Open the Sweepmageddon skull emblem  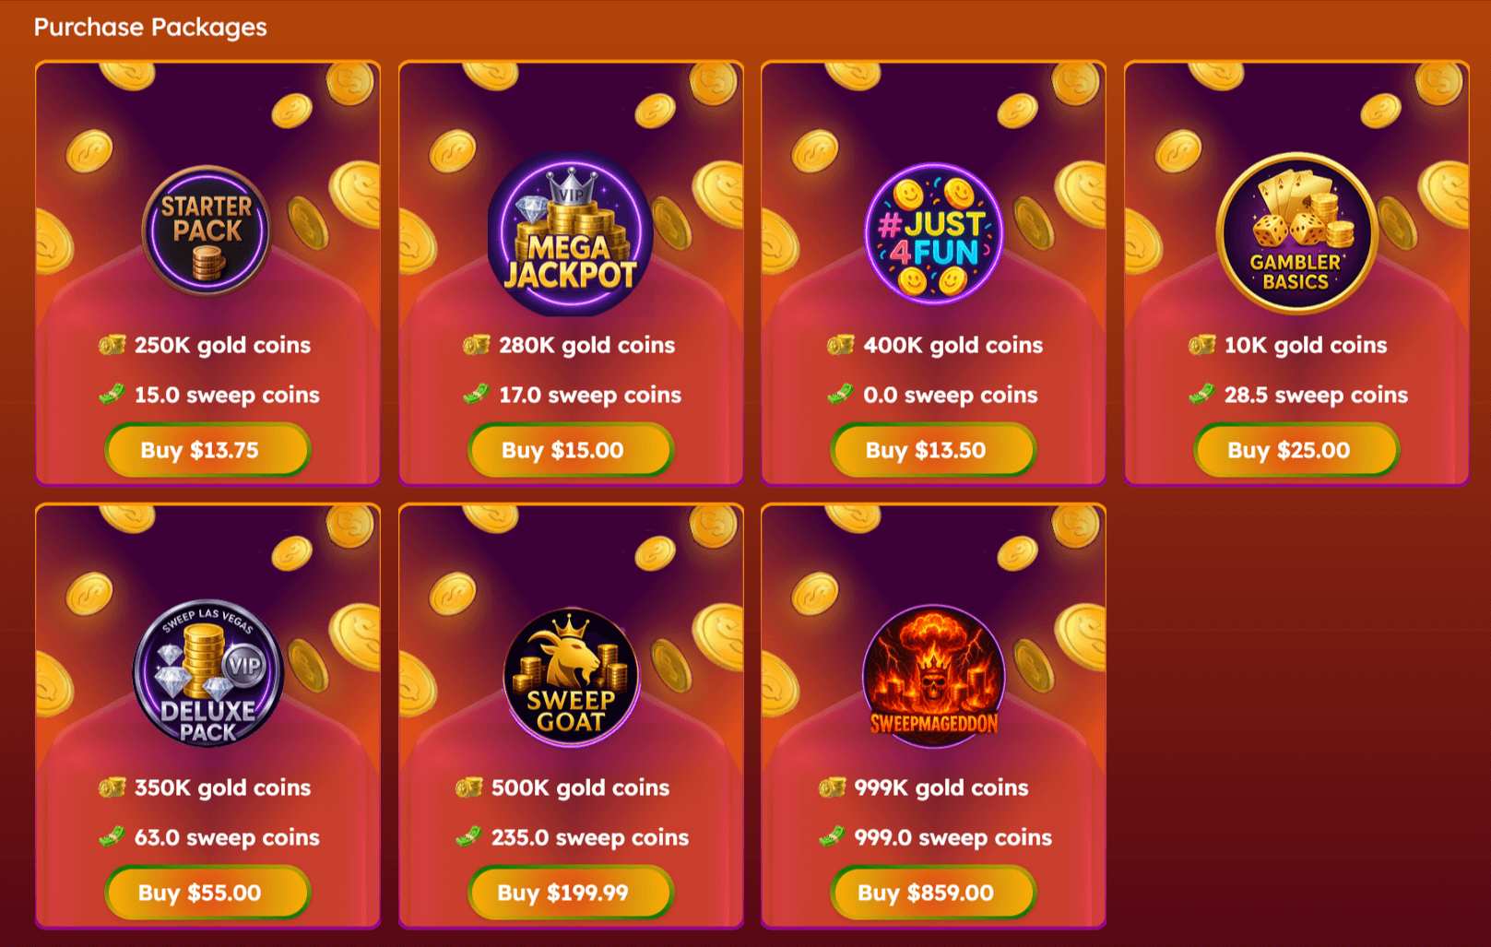(x=934, y=675)
